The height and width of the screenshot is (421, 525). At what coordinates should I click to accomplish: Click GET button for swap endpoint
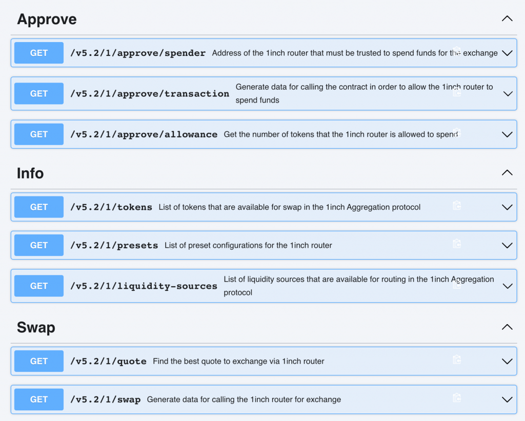(39, 399)
